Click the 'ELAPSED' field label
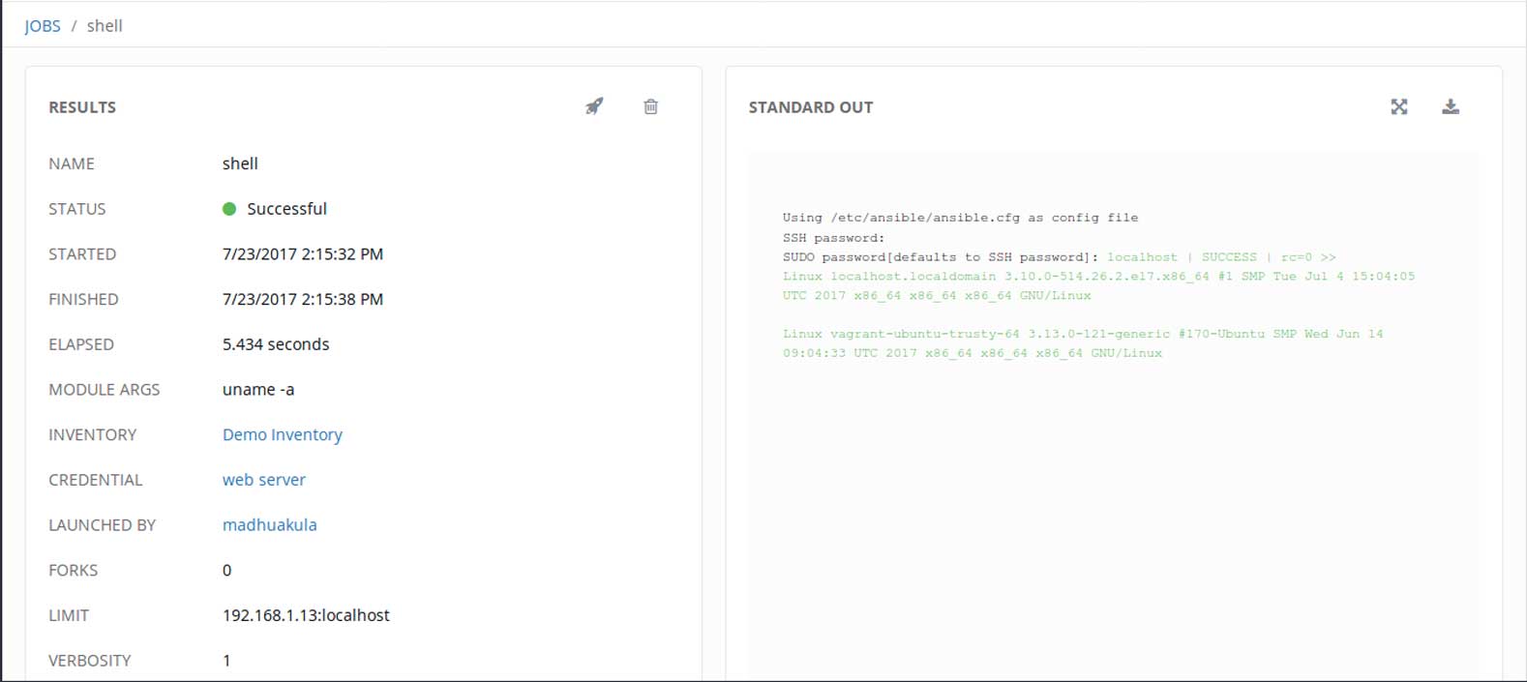 click(x=81, y=344)
